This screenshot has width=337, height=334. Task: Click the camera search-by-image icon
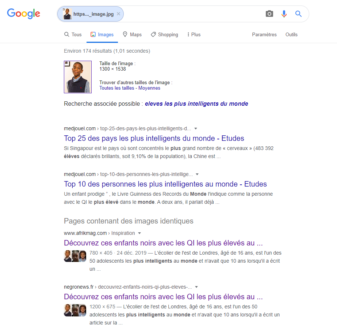click(x=269, y=14)
